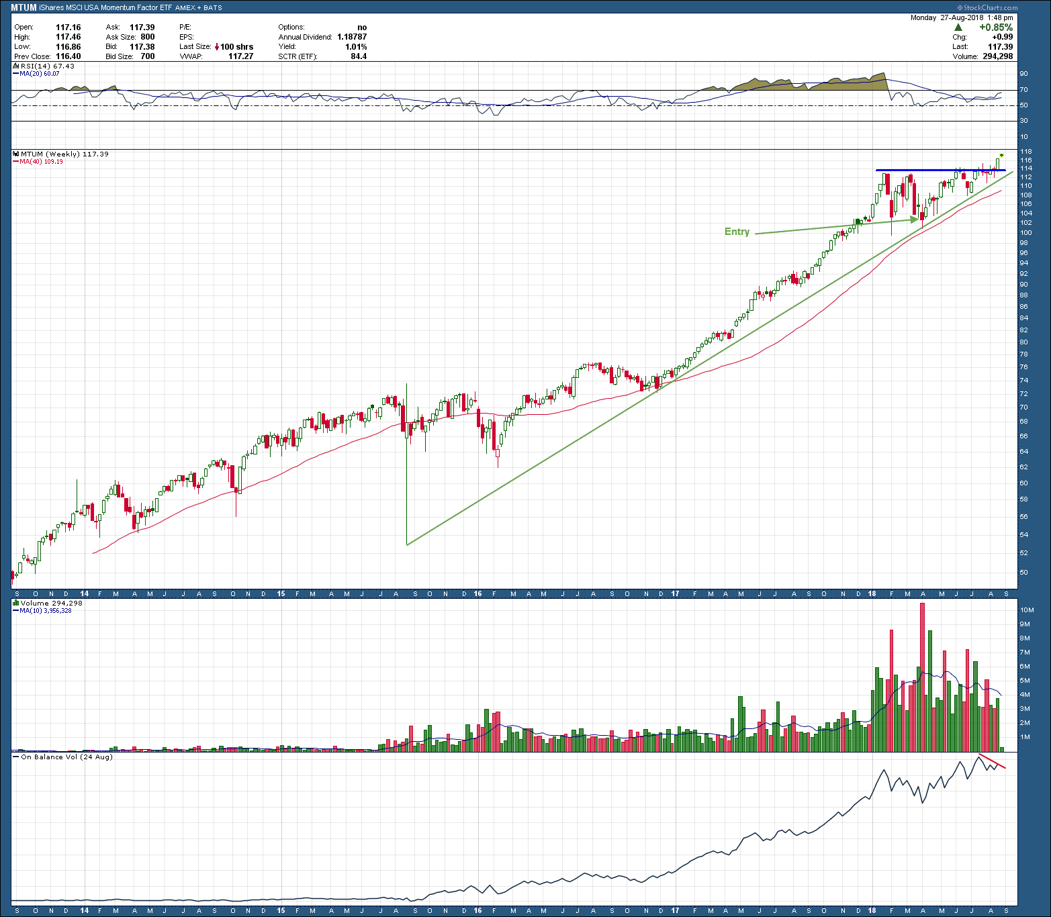Click the P/E label
Viewport: 1051px width, 917px height.
[x=185, y=28]
